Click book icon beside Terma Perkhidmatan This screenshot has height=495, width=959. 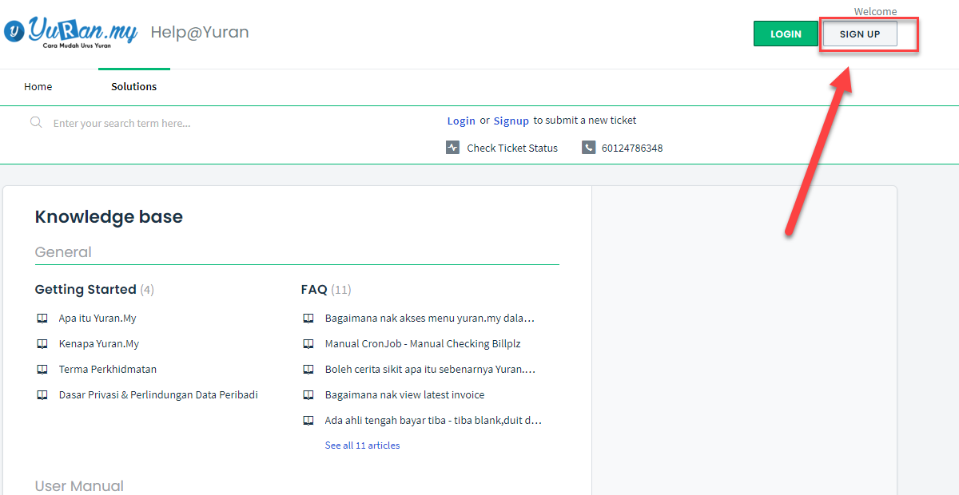(x=42, y=369)
